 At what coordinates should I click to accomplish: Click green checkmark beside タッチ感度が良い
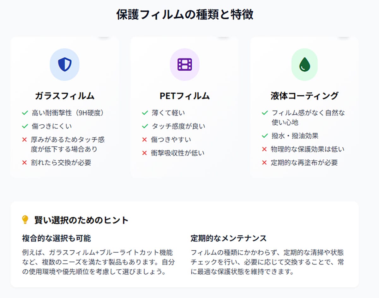(x=145, y=126)
